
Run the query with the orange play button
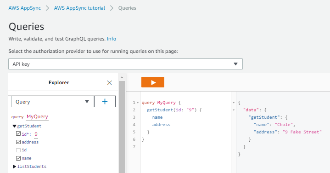153,82
